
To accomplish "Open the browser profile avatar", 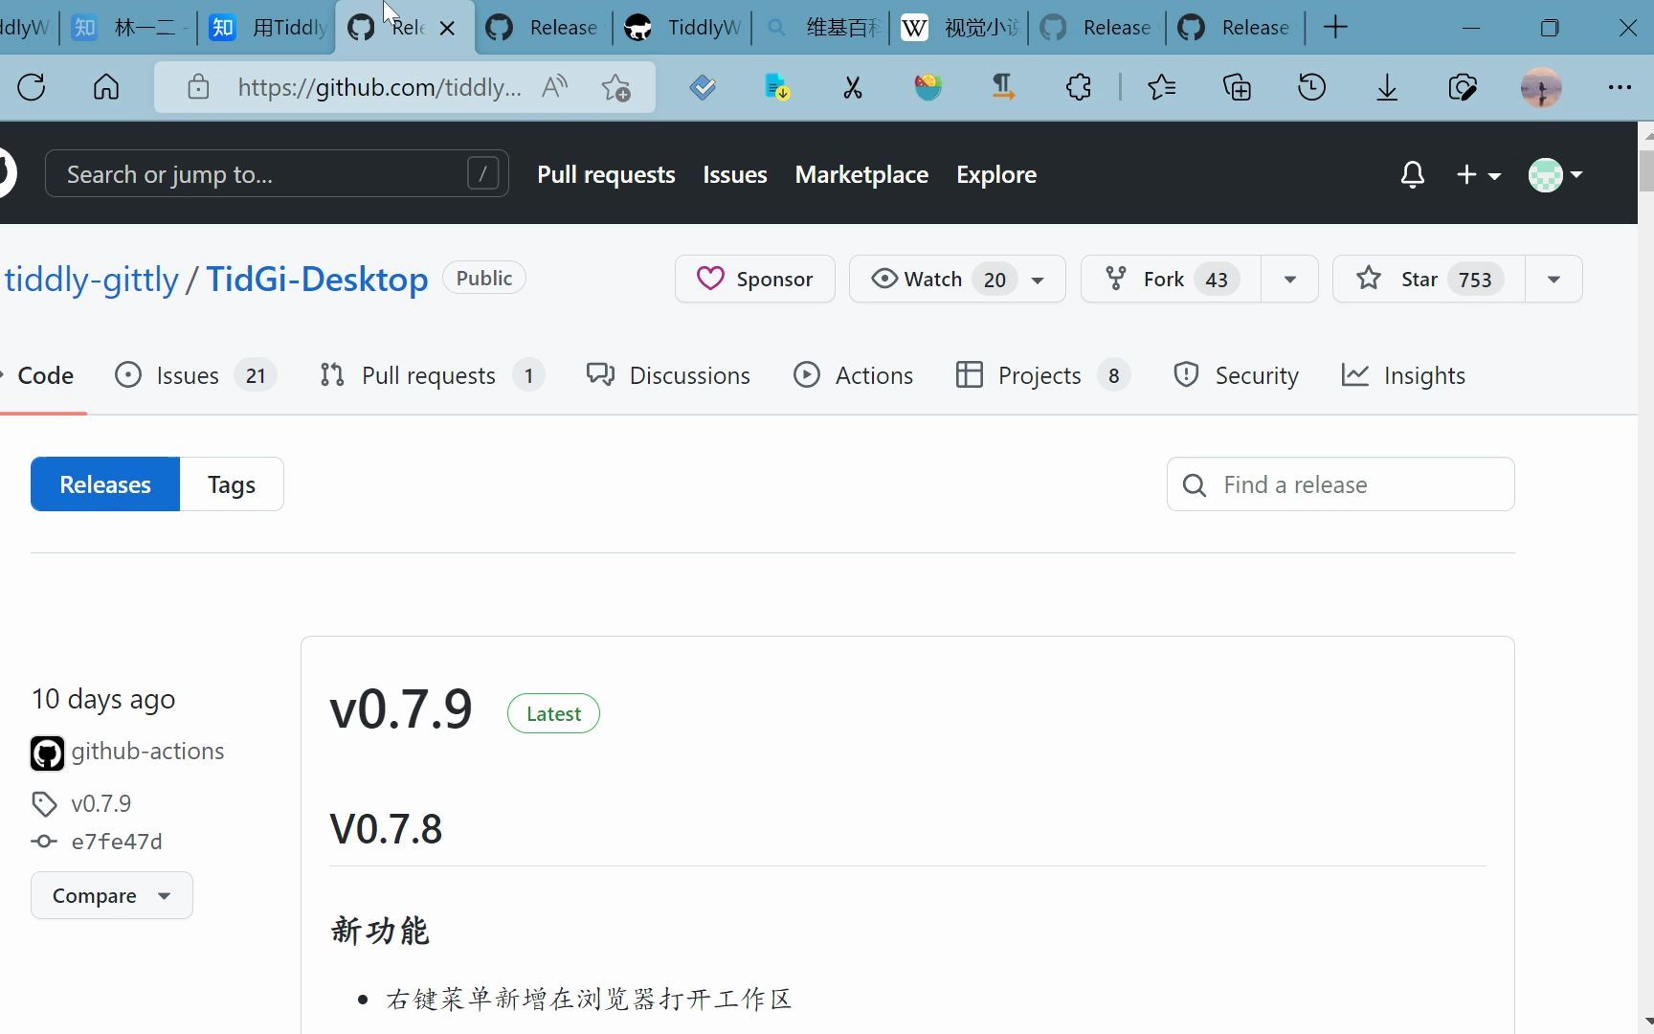I will 1541,87.
